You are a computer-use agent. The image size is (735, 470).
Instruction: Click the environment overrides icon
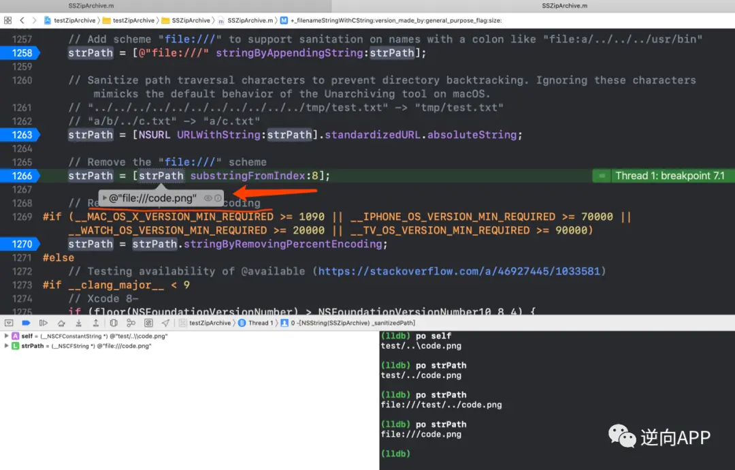tap(148, 323)
